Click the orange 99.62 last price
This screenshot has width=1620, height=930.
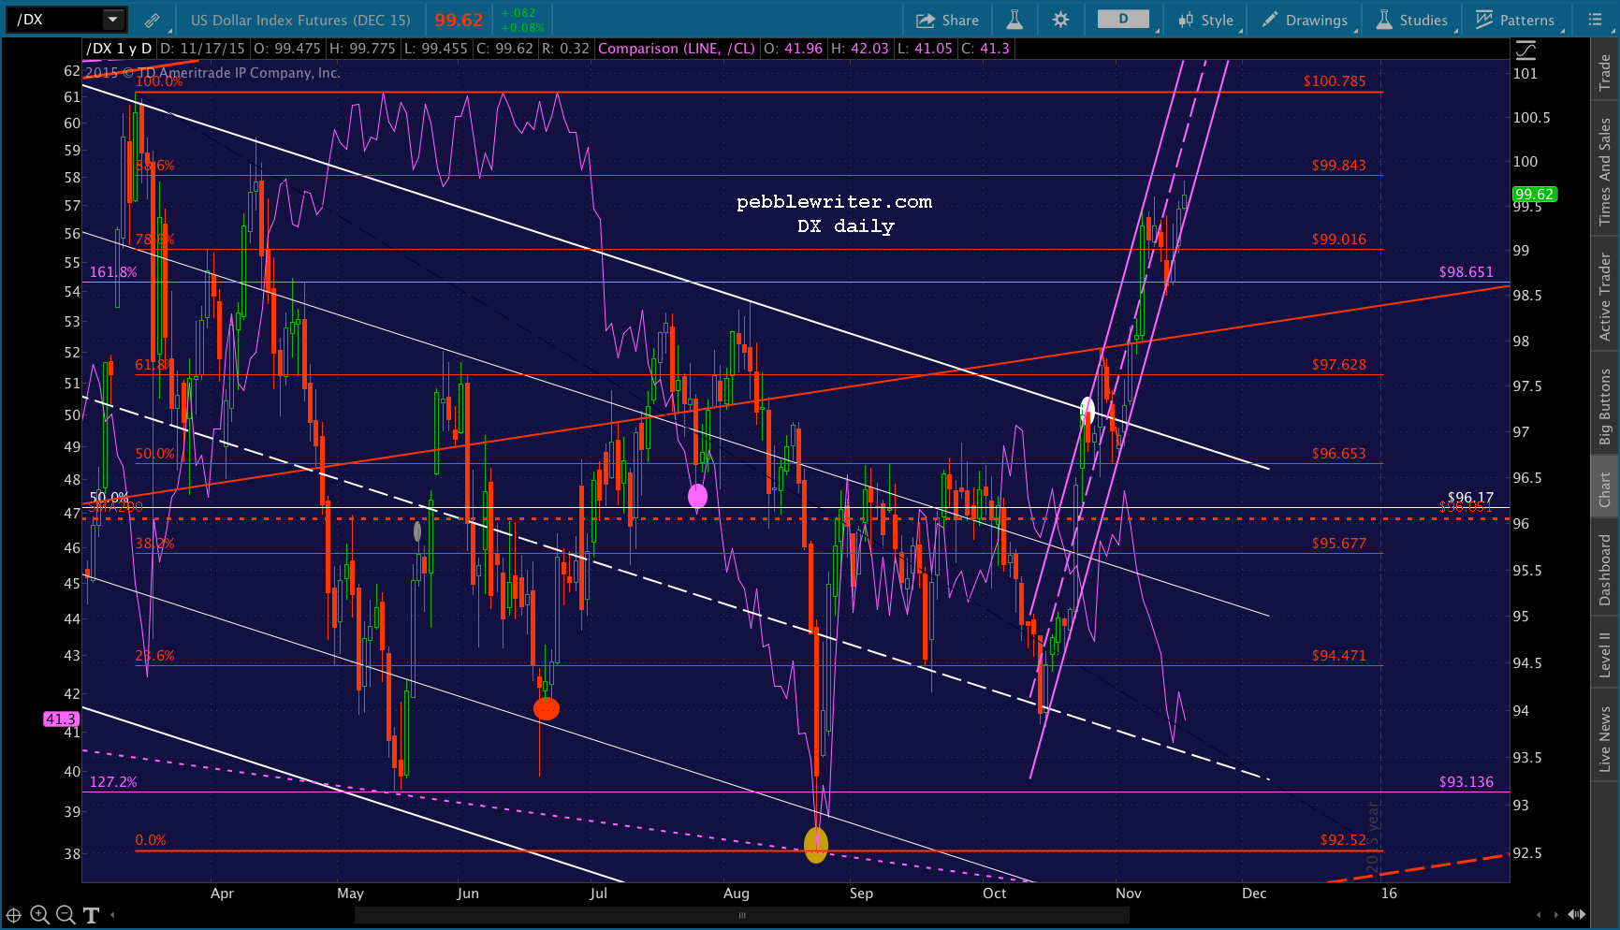pos(459,20)
